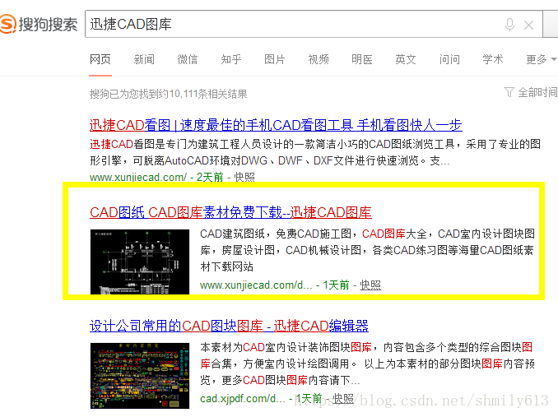Click the www.xunjiecad.com/d... URL of second result
The image size is (558, 417).
click(256, 285)
